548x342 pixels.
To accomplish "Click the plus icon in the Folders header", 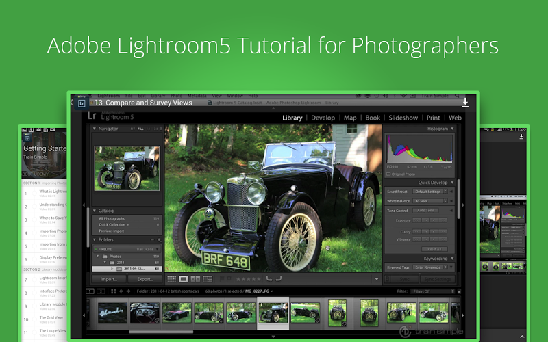I will pos(159,241).
